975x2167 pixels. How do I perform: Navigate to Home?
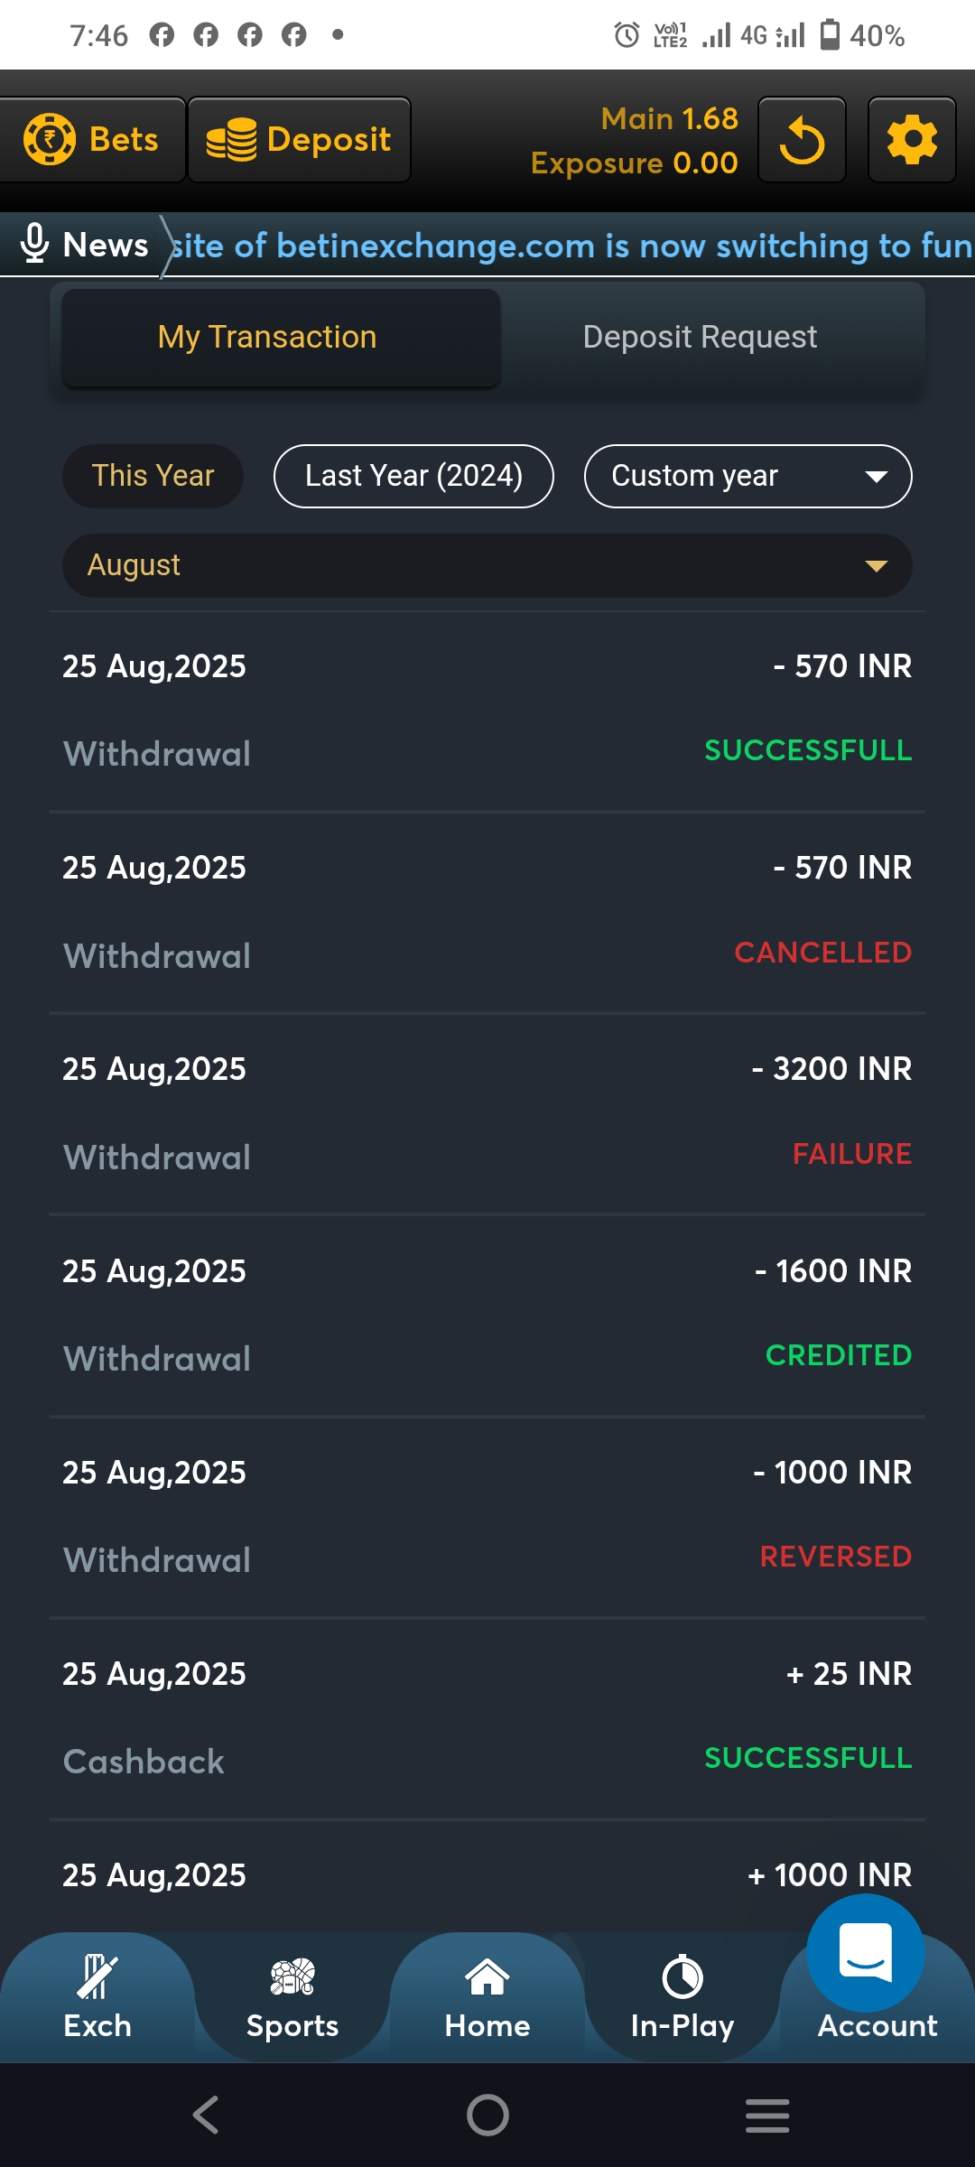(487, 1999)
